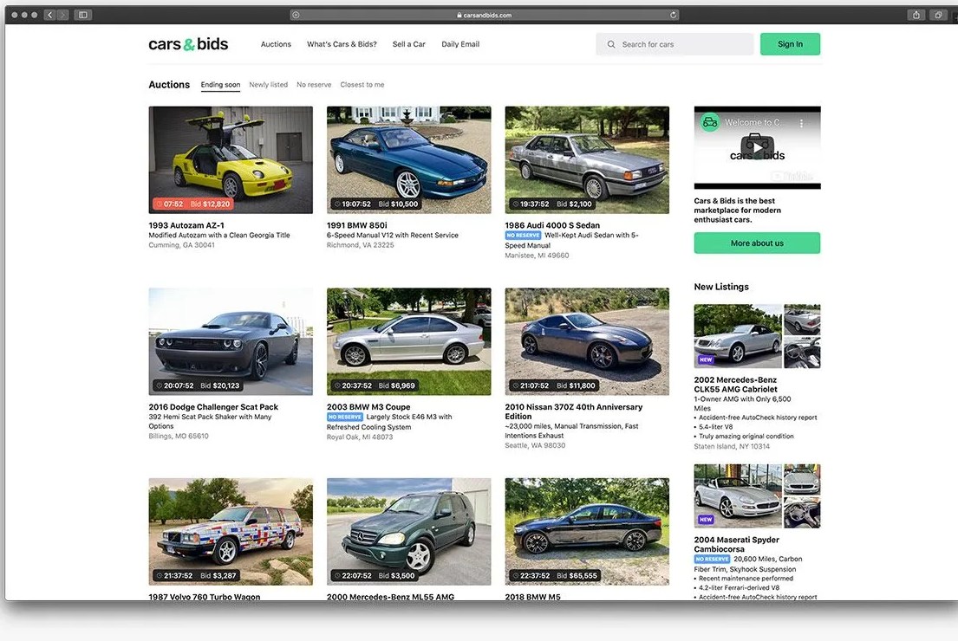Click the BMW M5 $65,555 bid badge
This screenshot has width=958, height=641.
point(554,576)
